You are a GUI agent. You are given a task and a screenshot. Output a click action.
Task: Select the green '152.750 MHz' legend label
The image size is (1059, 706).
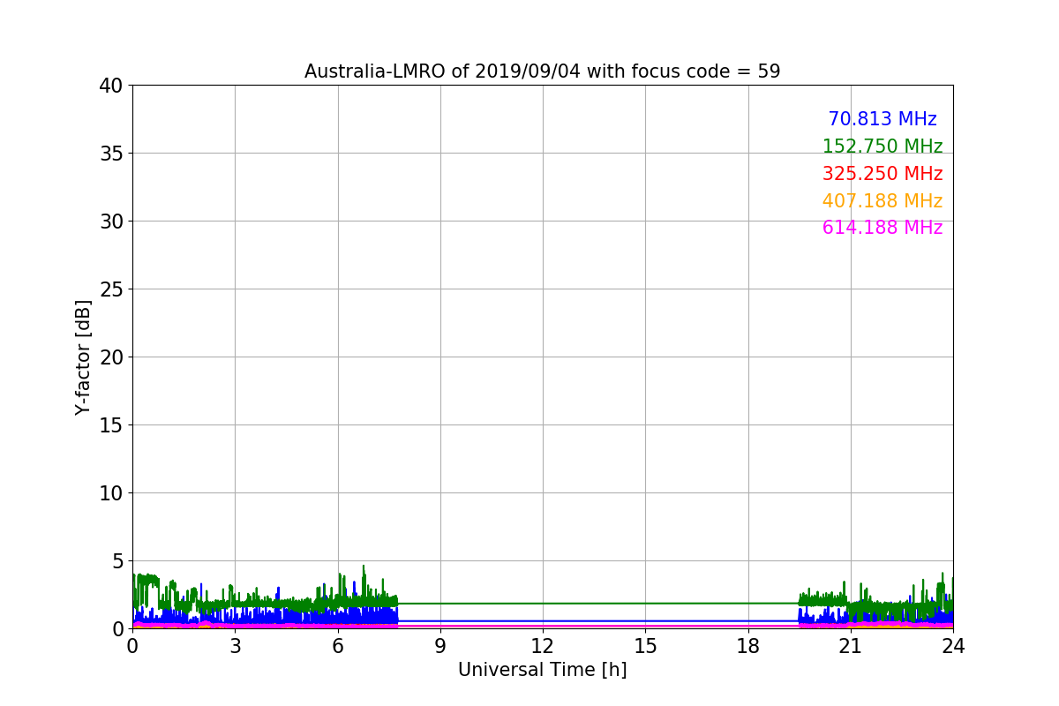(x=882, y=146)
